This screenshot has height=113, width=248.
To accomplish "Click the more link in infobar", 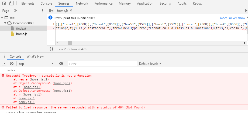I will point(224,18).
